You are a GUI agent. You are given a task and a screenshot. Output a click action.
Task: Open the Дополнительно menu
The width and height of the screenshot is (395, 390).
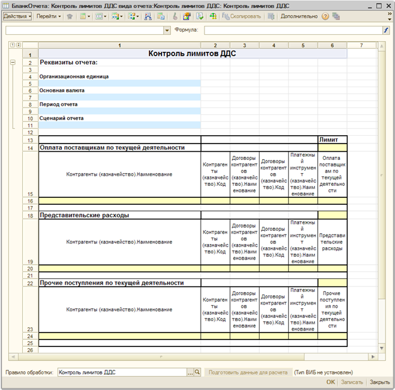[299, 16]
